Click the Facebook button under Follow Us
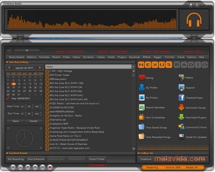The image size is (215, 172). (x=146, y=159)
